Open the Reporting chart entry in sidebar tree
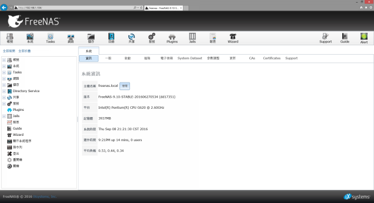 tap(13, 122)
